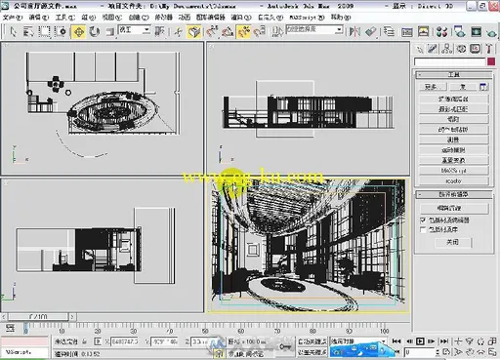Click the X coordinate input field
This screenshot has width=500, height=360.
coord(124,341)
